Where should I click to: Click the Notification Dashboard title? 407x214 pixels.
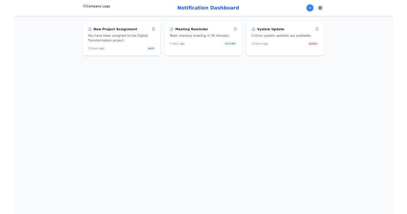208,7
